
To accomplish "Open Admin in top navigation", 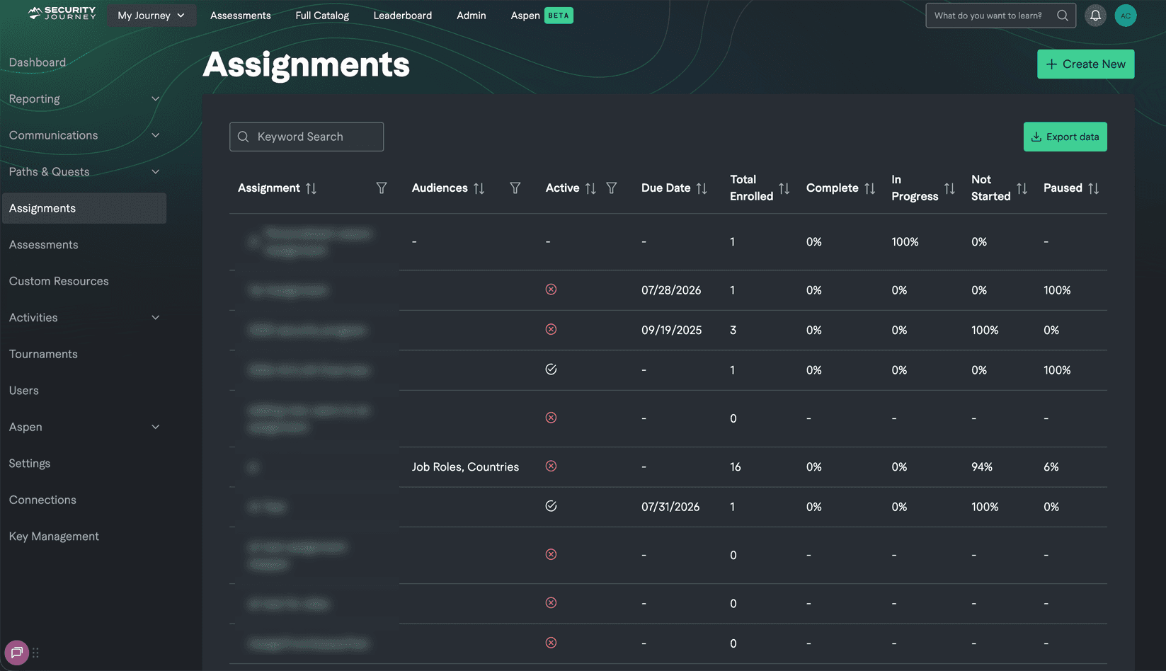I will [471, 16].
